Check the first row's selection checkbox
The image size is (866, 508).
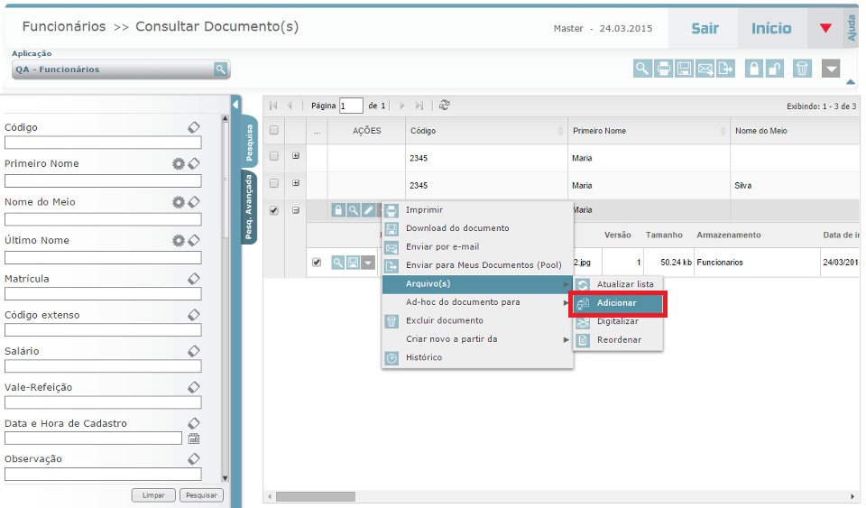[274, 156]
